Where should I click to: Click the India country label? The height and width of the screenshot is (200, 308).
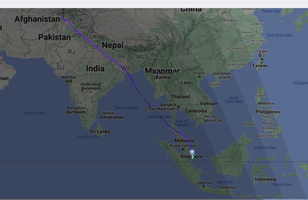pyautogui.click(x=95, y=69)
